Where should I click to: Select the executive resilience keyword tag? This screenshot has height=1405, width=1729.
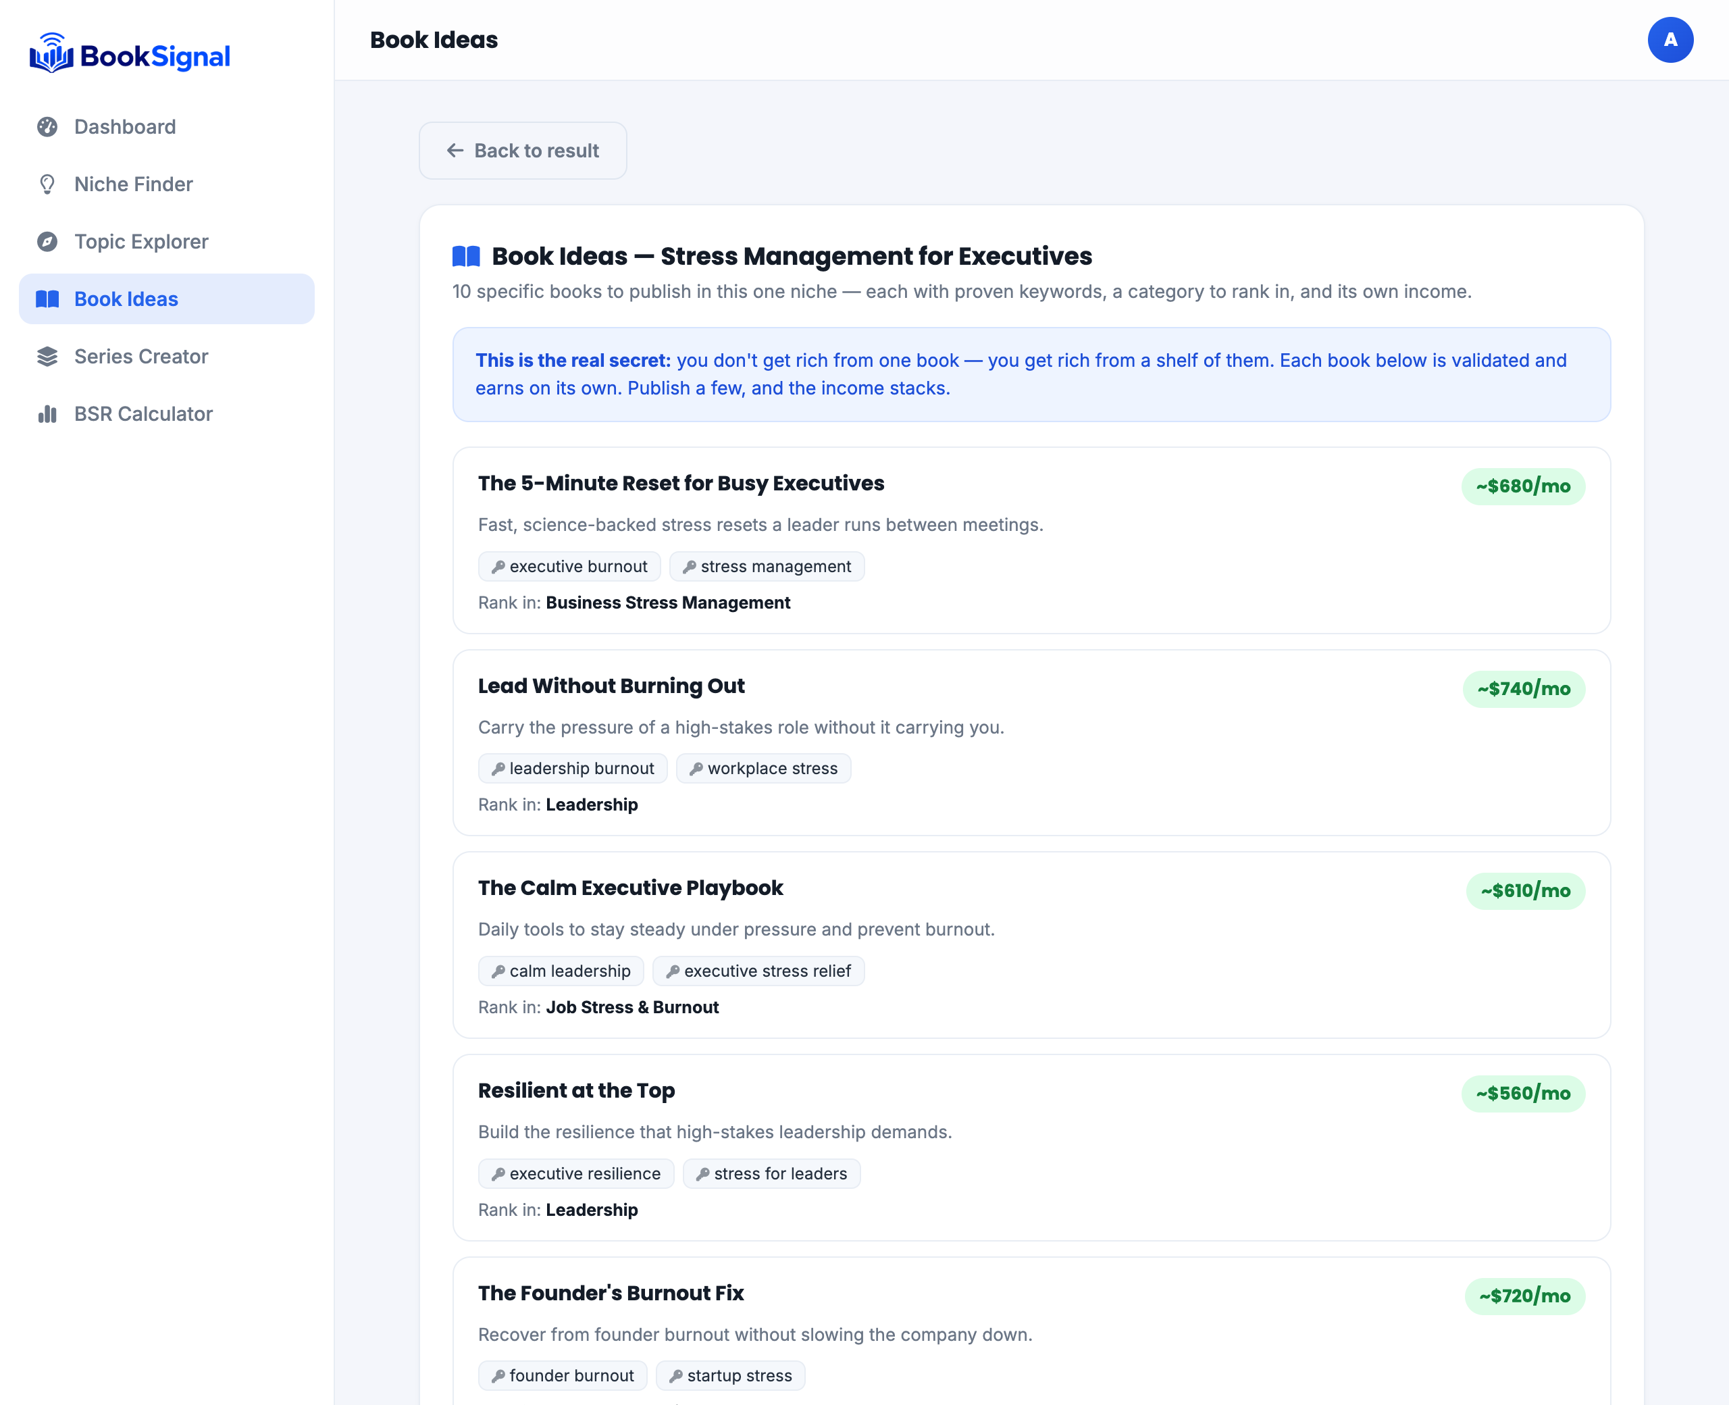point(576,1173)
